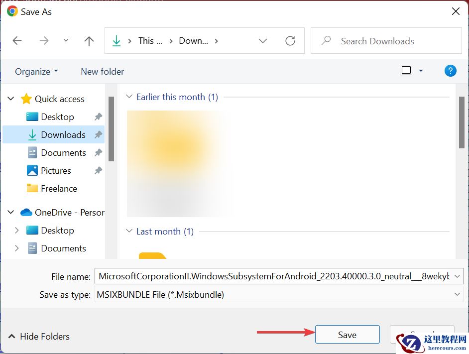Open the address bar folder dropdown
The width and height of the screenshot is (469, 354).
263,41
